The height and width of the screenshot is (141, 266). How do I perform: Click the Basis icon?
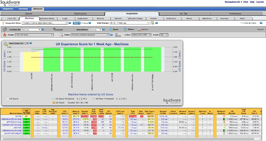pos(111,30)
